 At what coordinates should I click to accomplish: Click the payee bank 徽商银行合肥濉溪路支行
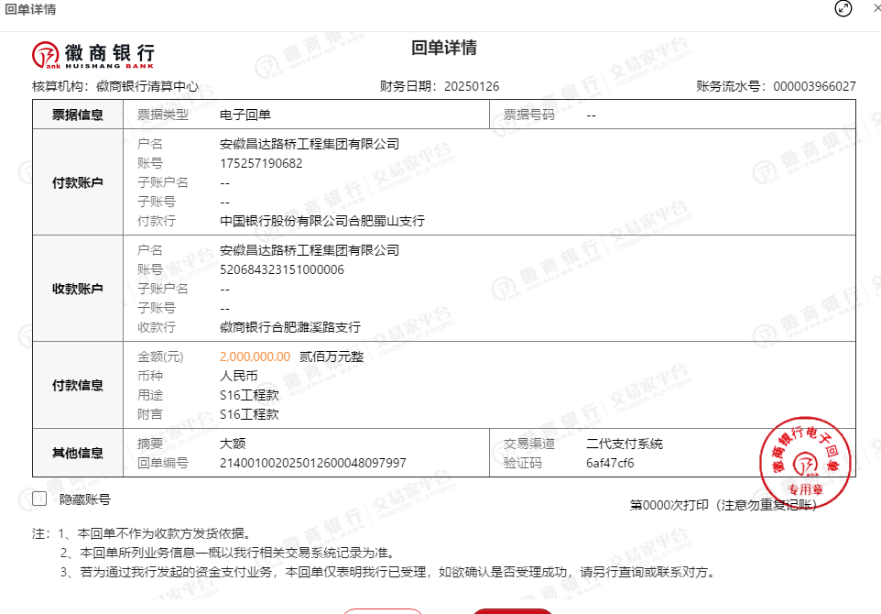[x=290, y=327]
